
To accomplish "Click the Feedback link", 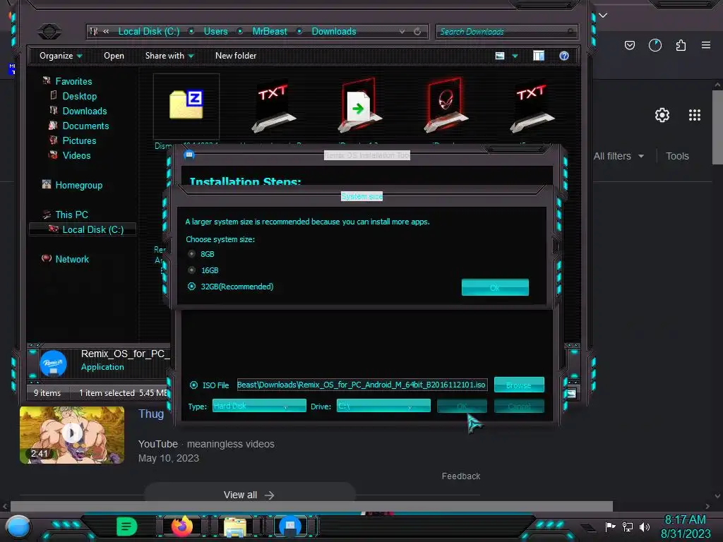I will tap(460, 476).
